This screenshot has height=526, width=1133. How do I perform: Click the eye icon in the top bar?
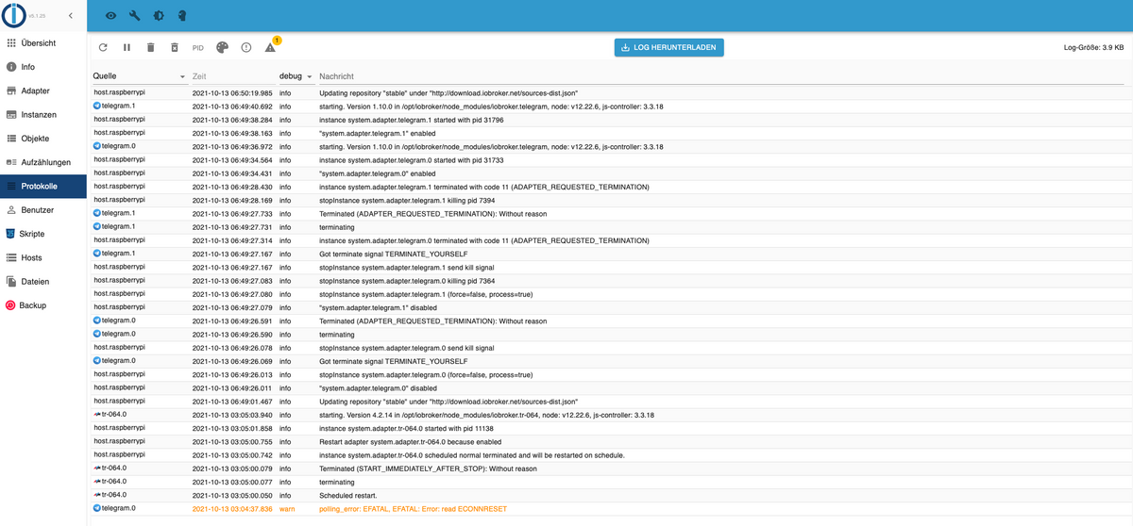(x=110, y=16)
